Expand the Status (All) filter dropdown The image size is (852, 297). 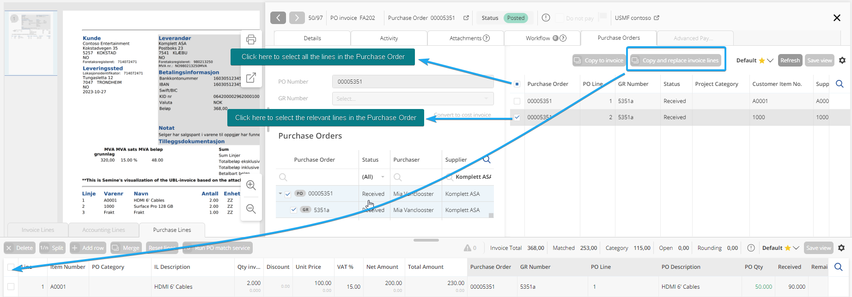point(383,177)
